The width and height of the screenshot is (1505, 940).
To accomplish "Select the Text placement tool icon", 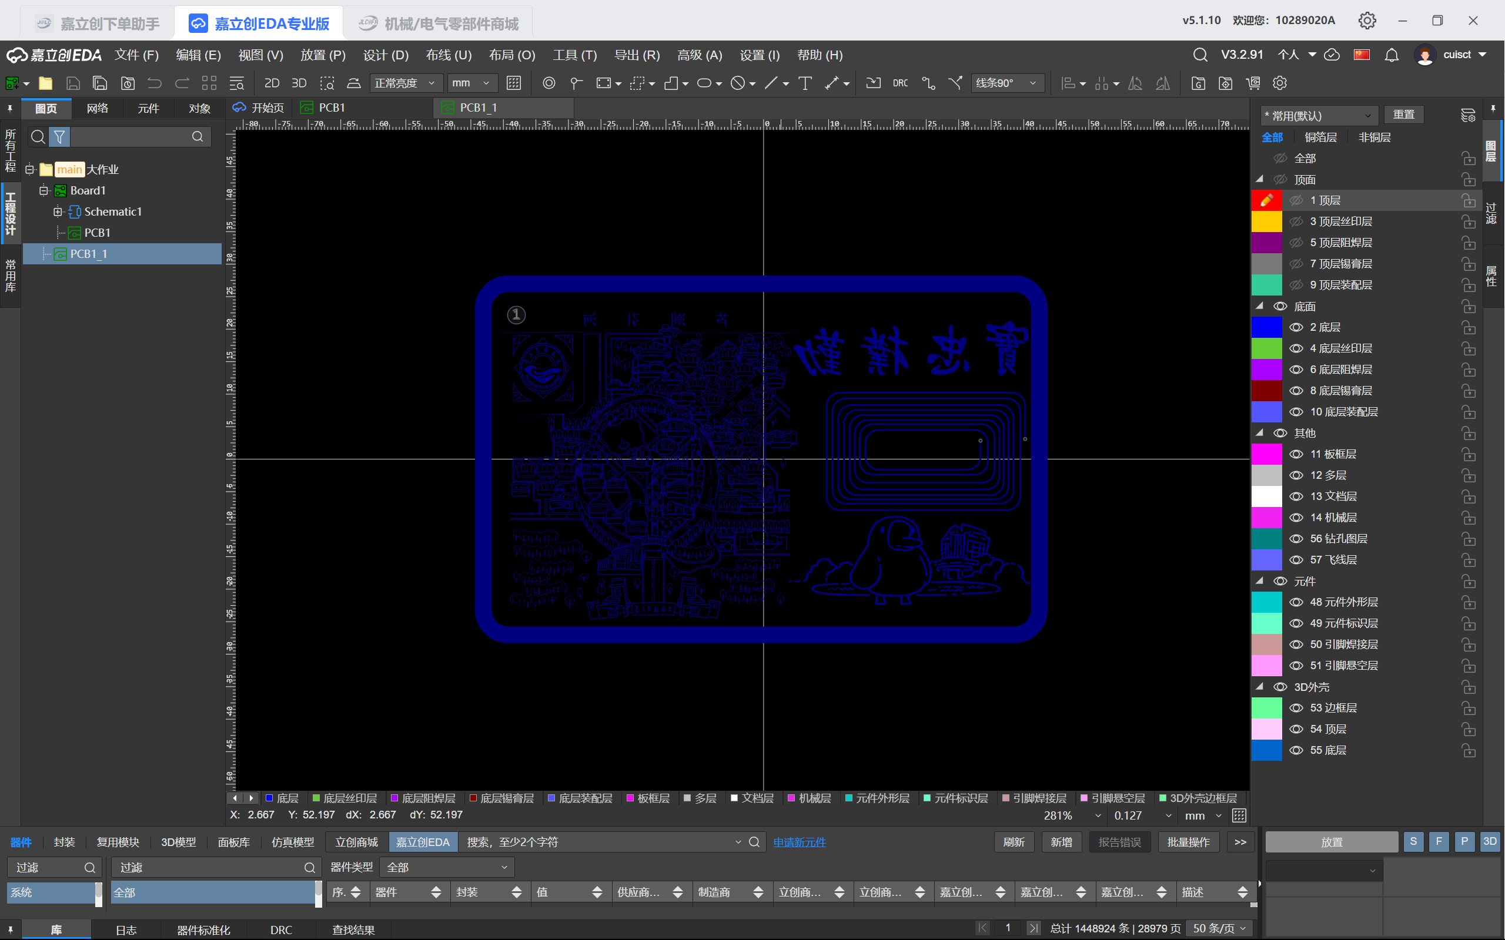I will (805, 83).
